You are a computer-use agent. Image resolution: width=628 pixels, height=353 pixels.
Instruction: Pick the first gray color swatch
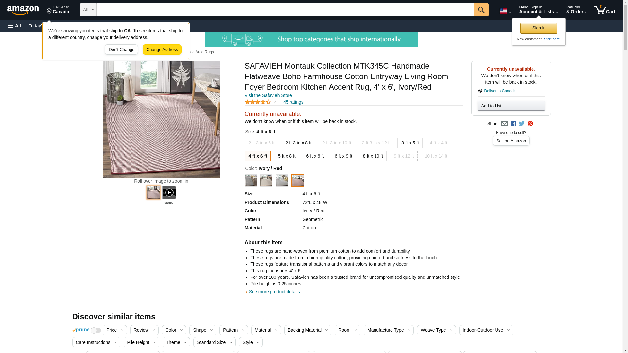tap(251, 180)
